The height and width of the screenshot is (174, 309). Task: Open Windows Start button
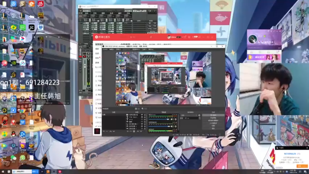point(3,172)
